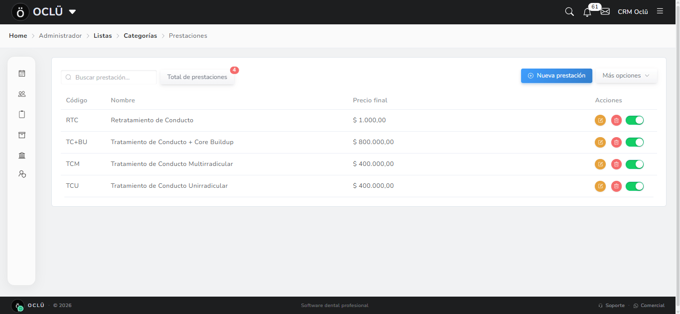680x314 pixels.
Task: Open the patients group icon in sidebar
Action: coord(21,94)
